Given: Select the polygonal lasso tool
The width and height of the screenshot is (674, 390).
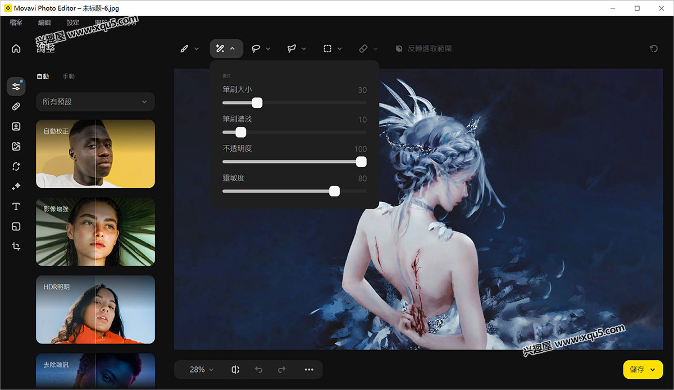Looking at the screenshot, I should coord(292,49).
